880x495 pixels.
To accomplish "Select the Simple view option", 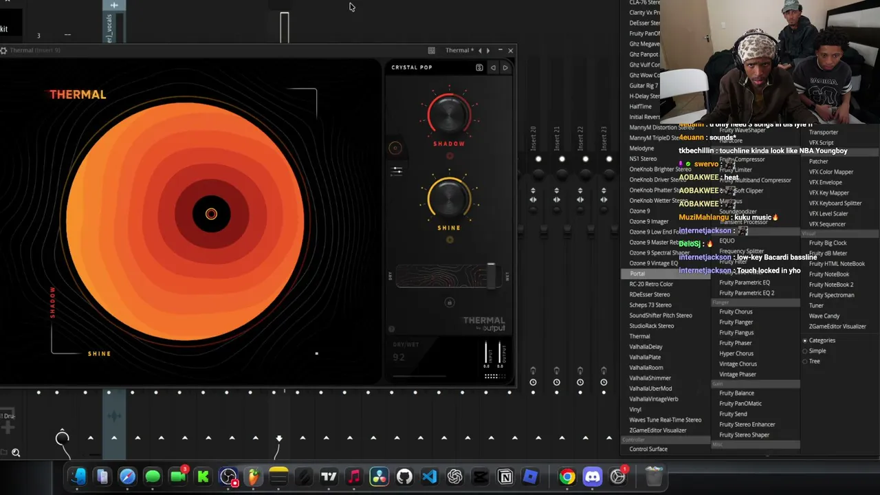I will (815, 351).
